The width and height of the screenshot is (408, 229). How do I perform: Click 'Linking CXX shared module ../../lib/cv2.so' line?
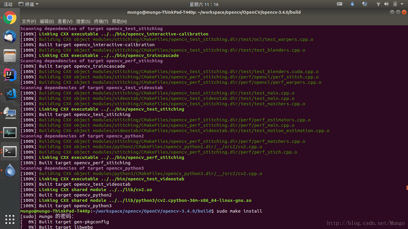click(x=86, y=190)
